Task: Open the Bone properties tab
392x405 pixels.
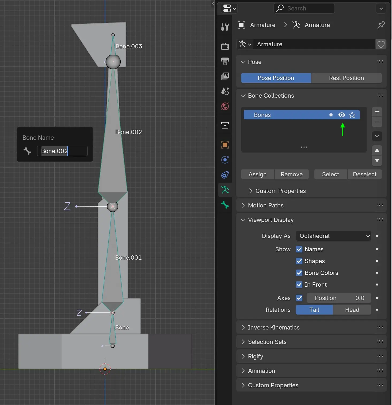Action: [x=225, y=205]
